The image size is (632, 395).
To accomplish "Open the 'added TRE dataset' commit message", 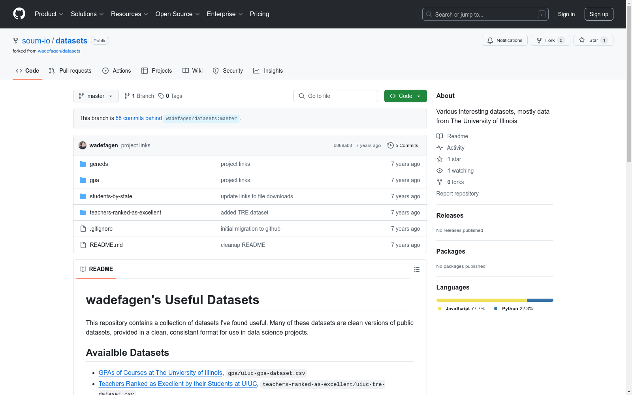I will (x=245, y=213).
